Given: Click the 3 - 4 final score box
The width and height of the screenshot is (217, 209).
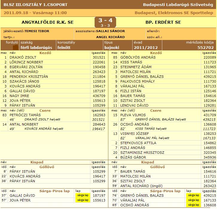Looking at the screenshot, I should click(x=105, y=22).
